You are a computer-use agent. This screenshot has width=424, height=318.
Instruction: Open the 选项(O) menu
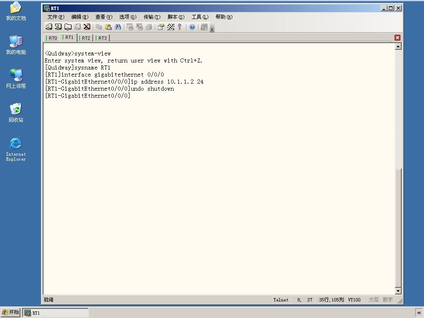(128, 17)
